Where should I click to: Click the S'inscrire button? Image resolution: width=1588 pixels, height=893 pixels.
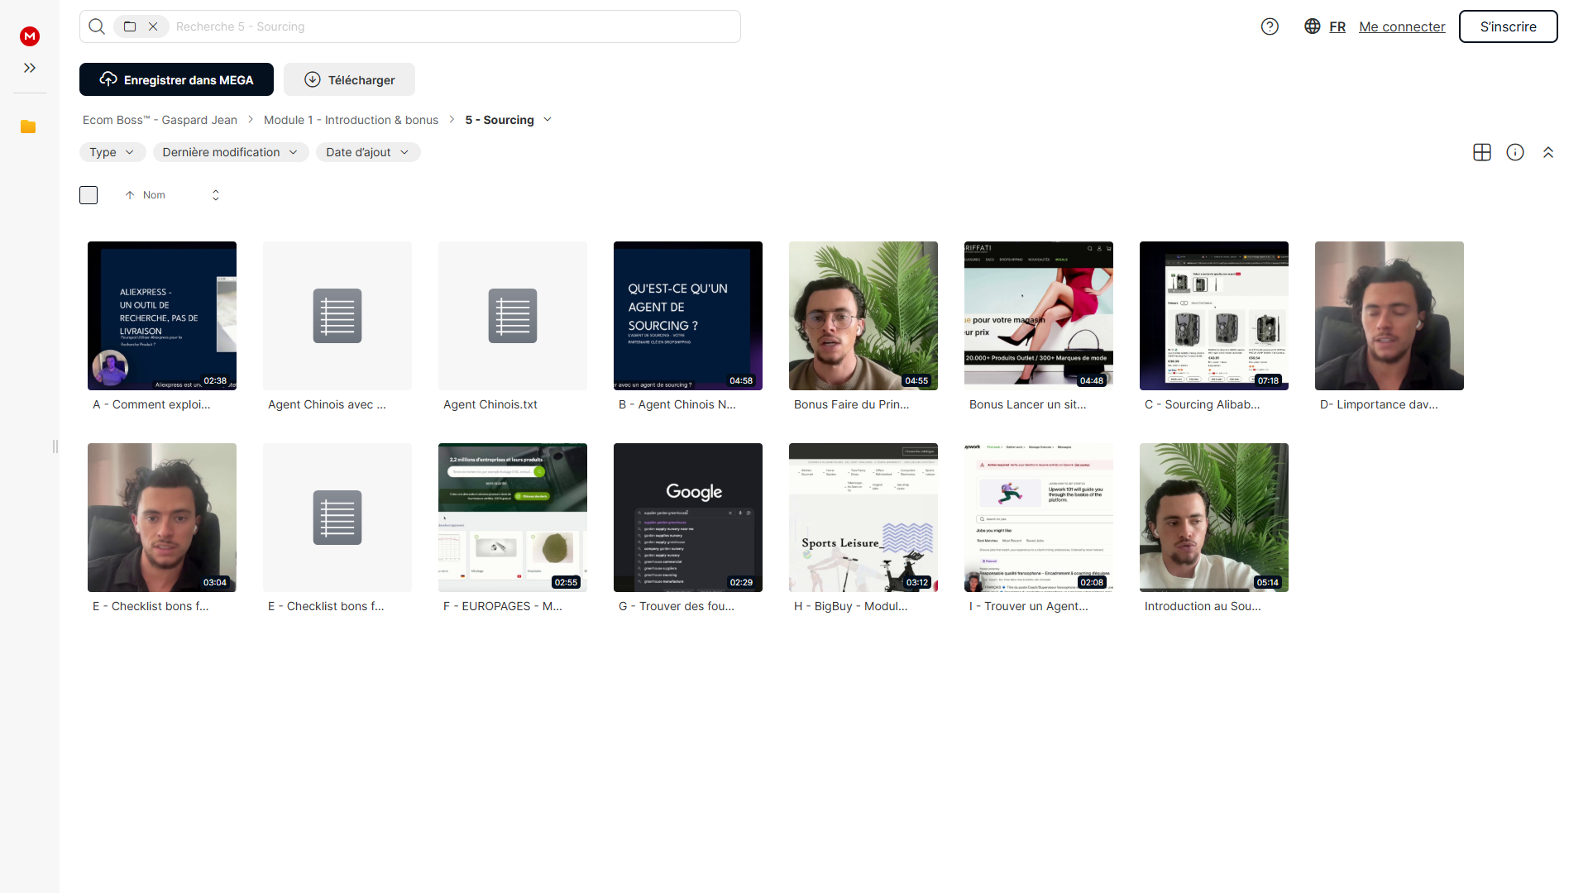pos(1508,26)
